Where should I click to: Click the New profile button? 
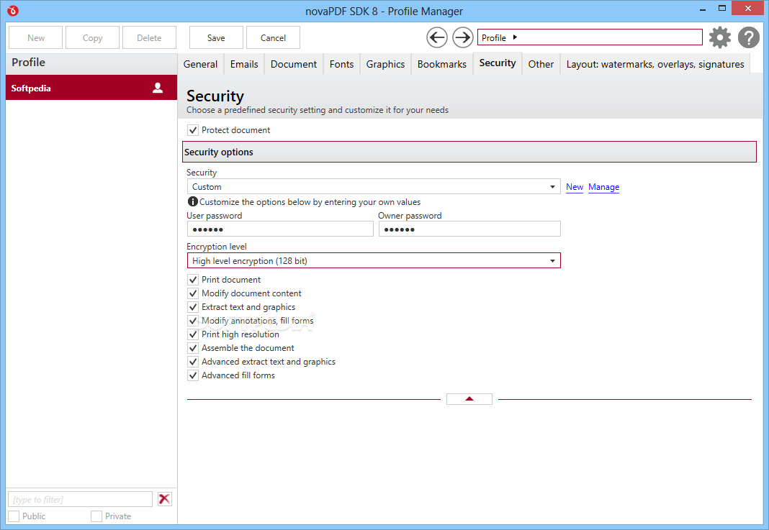click(x=36, y=37)
